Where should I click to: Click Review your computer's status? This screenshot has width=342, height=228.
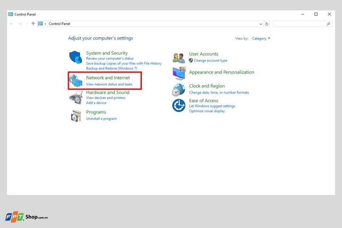(x=110, y=59)
